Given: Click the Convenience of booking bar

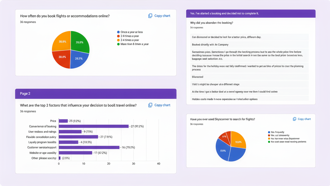Looking at the screenshot, I should tap(94, 126).
